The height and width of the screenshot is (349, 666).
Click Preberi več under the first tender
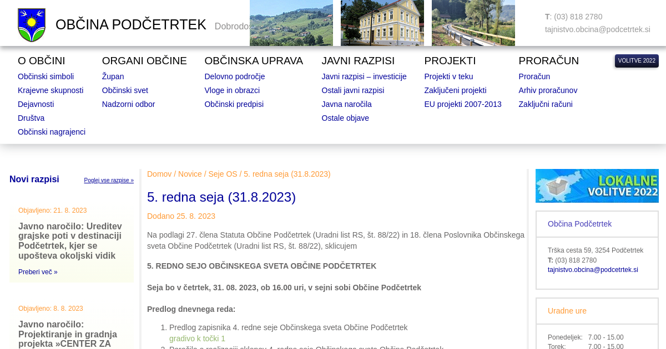(x=38, y=272)
